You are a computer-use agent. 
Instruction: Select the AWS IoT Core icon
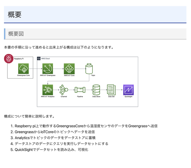click(x=69, y=69)
